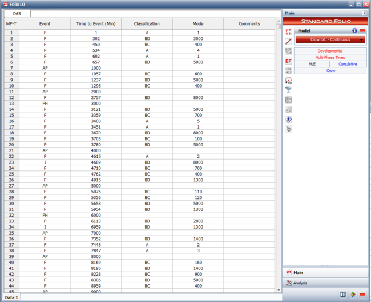The image size is (371, 302).
Task: Open the QCP calculator icon
Action: [288, 51]
